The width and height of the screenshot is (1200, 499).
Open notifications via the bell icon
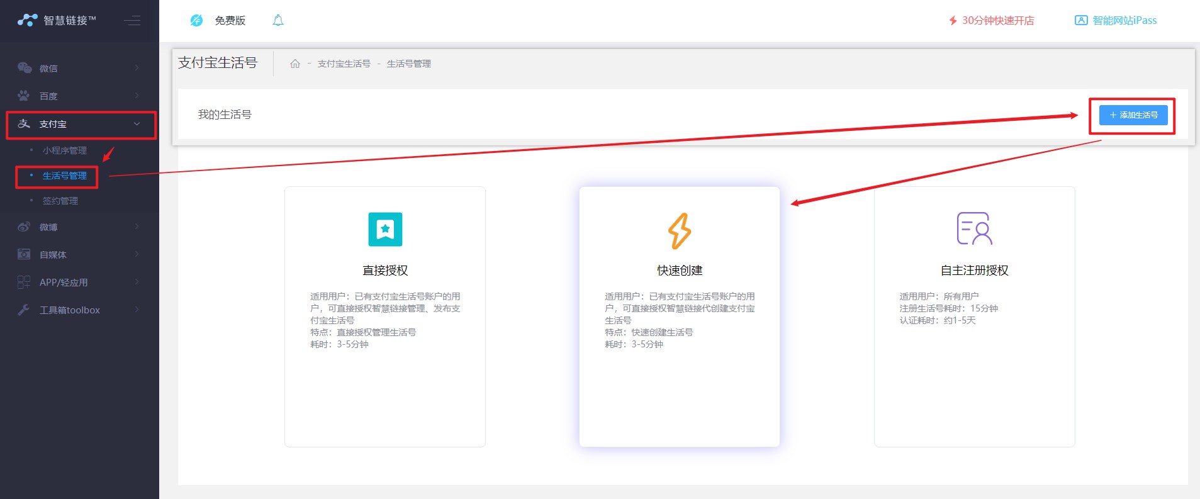click(278, 20)
